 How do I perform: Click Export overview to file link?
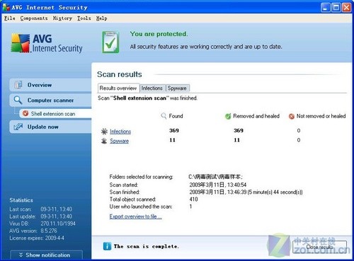coord(135,216)
